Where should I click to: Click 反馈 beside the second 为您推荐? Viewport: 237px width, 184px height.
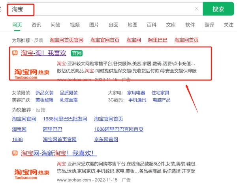(41, 110)
